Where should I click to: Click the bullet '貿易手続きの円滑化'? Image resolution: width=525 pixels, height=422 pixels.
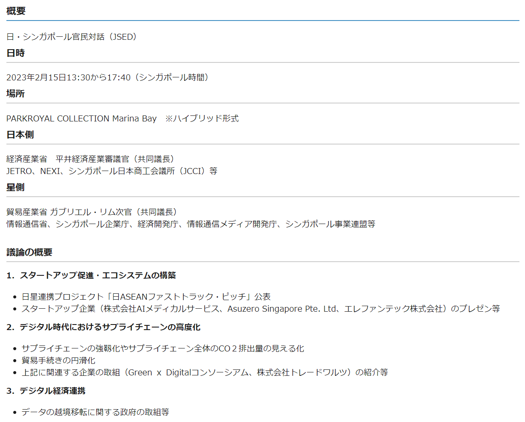click(59, 360)
